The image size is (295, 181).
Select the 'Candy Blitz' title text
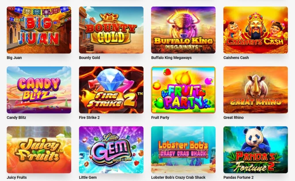click(16, 118)
